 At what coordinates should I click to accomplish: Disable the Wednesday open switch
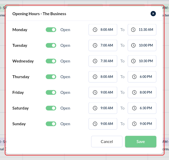51,61
